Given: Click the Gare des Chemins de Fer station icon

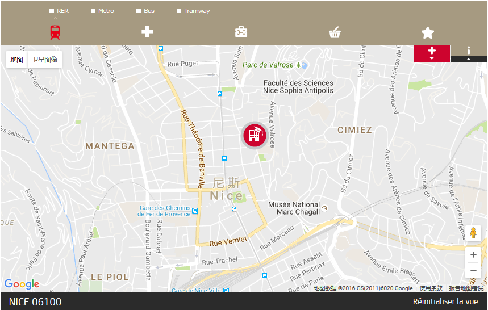Looking at the screenshot, I should pyautogui.click(x=195, y=211).
